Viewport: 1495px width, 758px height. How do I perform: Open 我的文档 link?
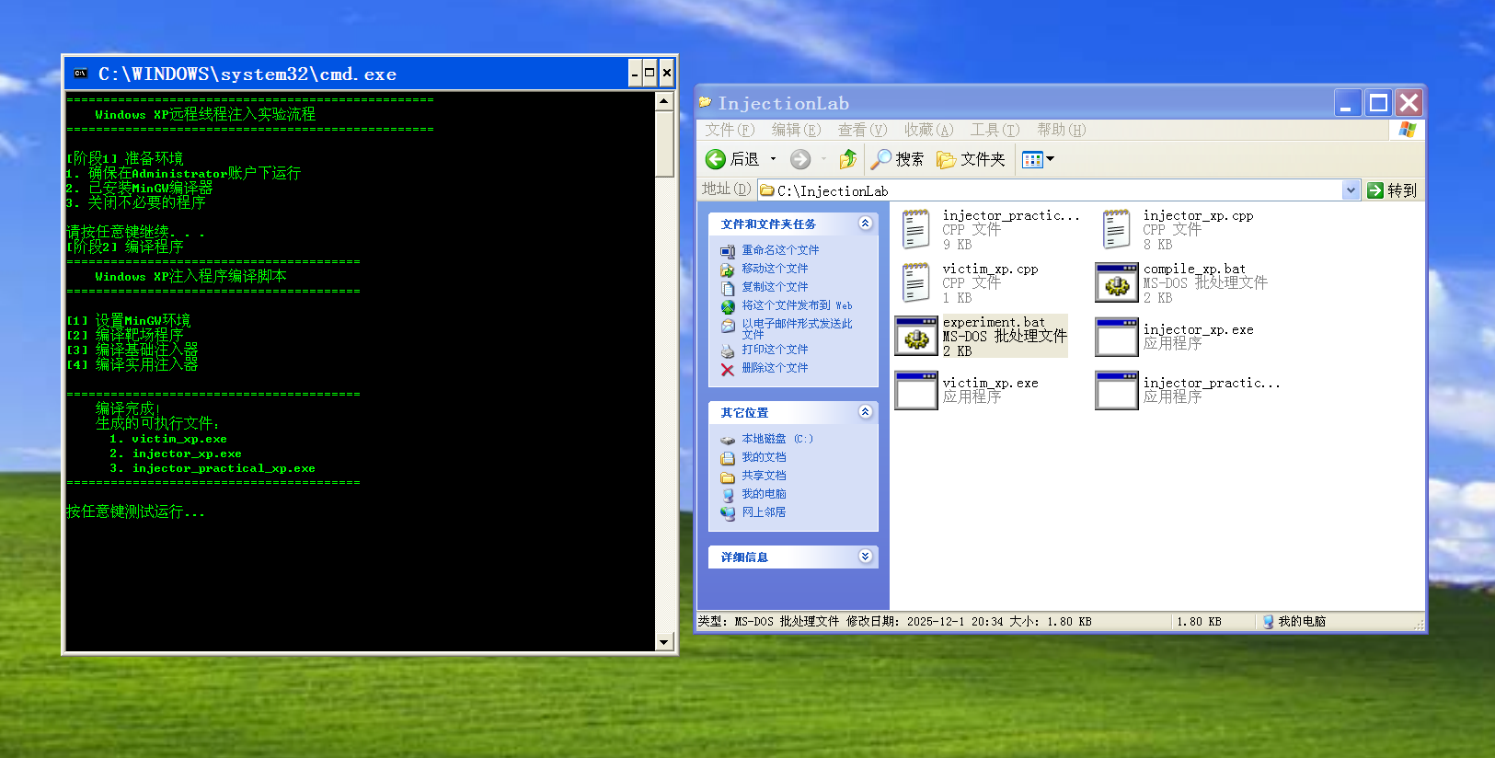tap(764, 457)
